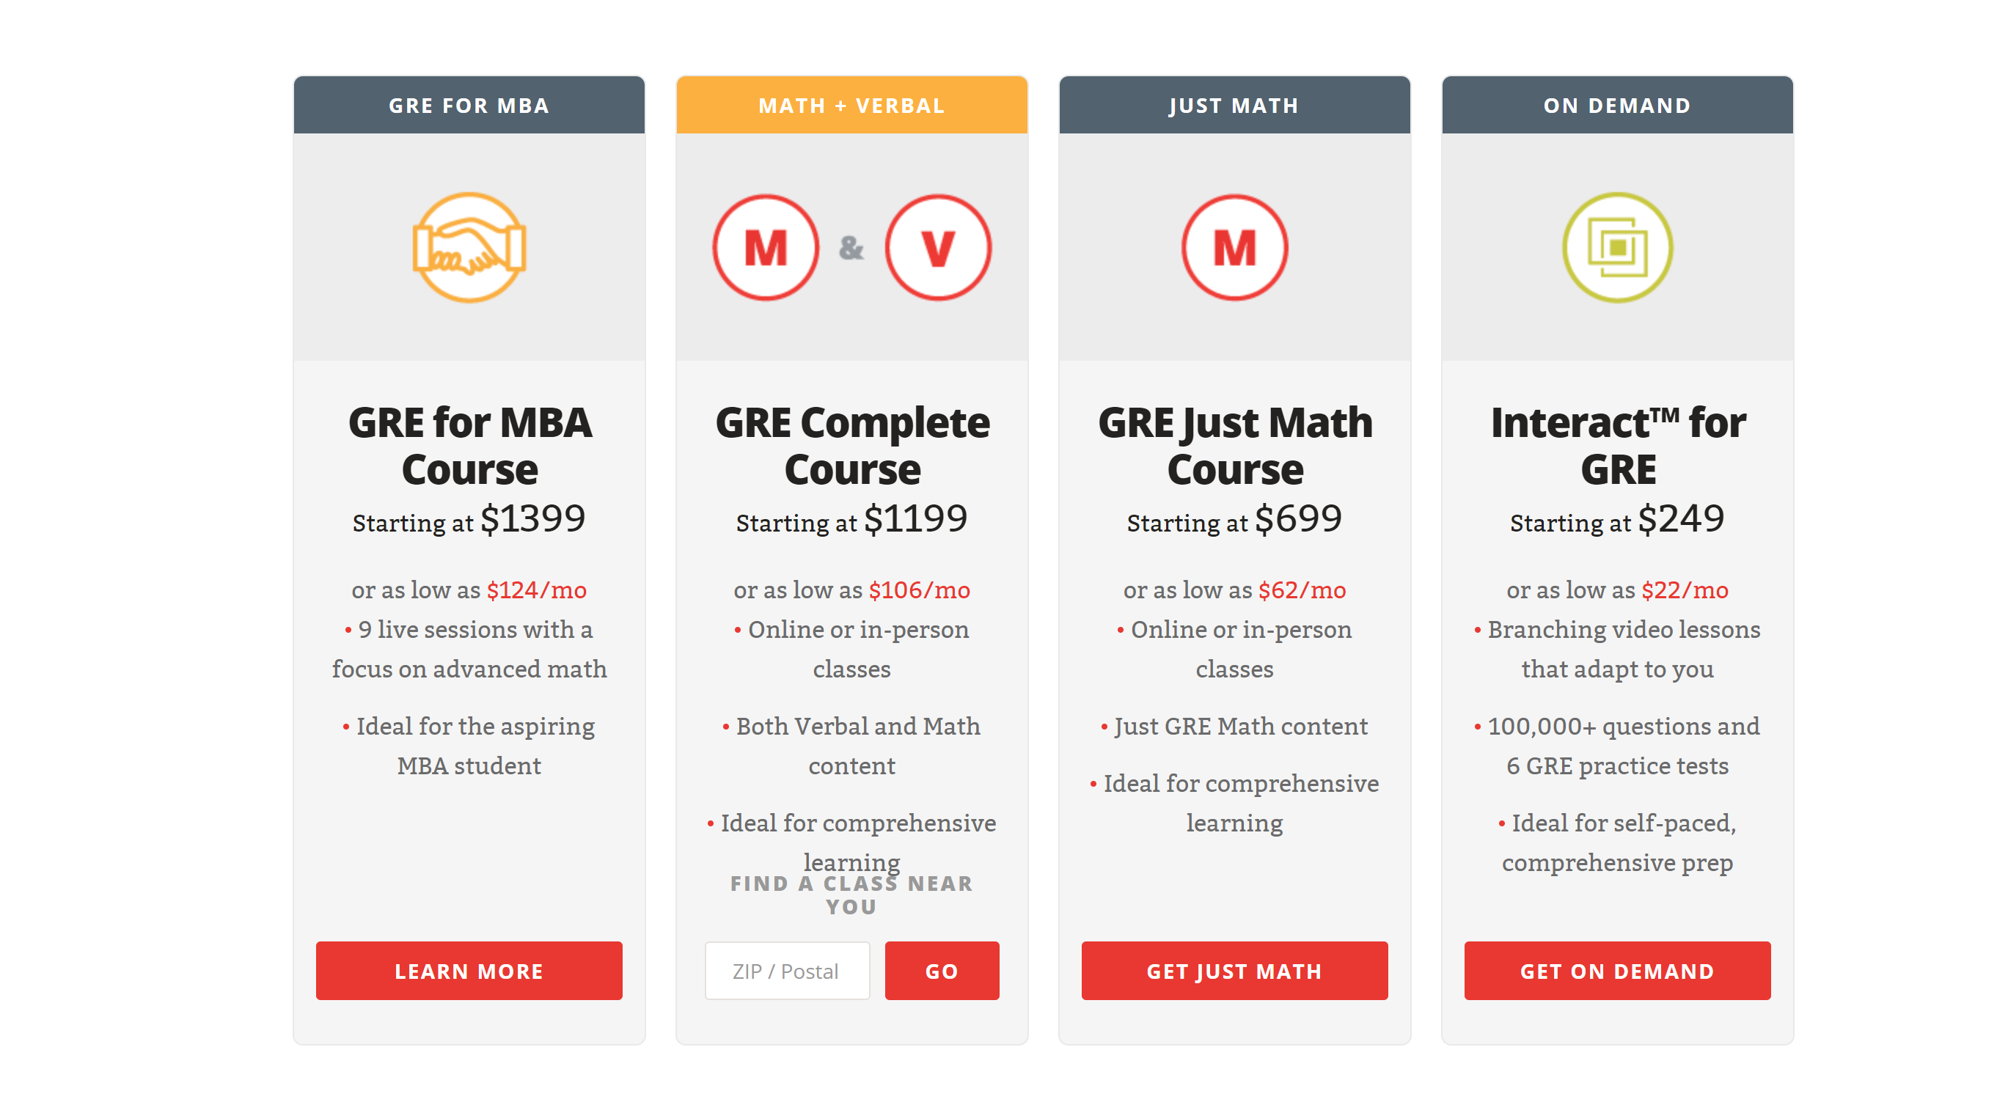Click the $22/mo financing price
Viewport: 2008px width, 1113px height.
(x=1685, y=590)
